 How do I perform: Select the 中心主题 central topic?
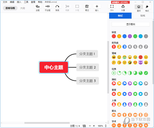[54, 67]
